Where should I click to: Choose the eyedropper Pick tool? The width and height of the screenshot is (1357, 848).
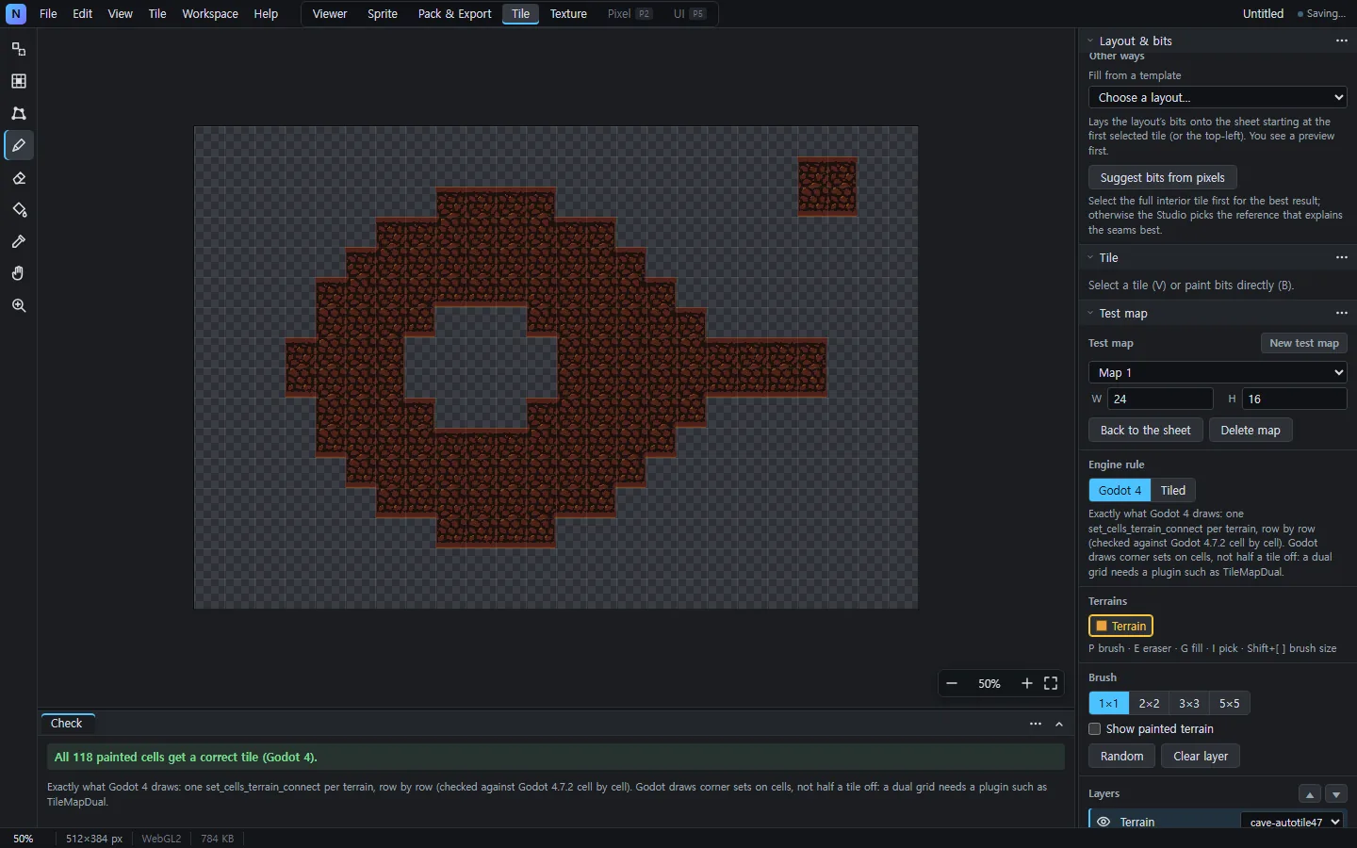(19, 242)
